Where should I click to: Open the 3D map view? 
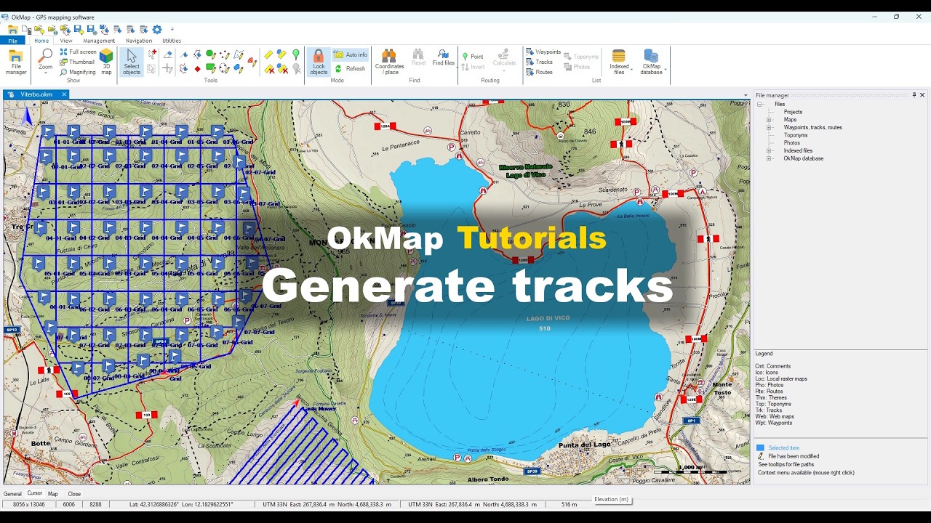pyautogui.click(x=106, y=62)
